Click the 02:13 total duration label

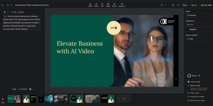(x=3, y=103)
